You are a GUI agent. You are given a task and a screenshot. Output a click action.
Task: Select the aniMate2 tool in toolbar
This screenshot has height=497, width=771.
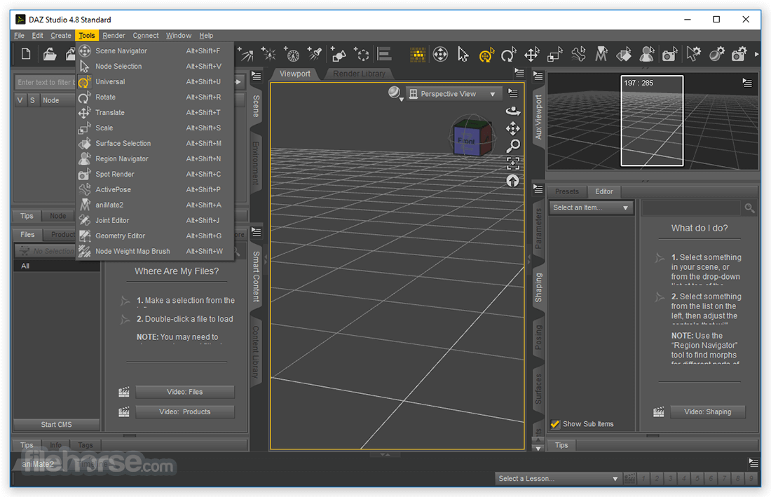tap(601, 54)
